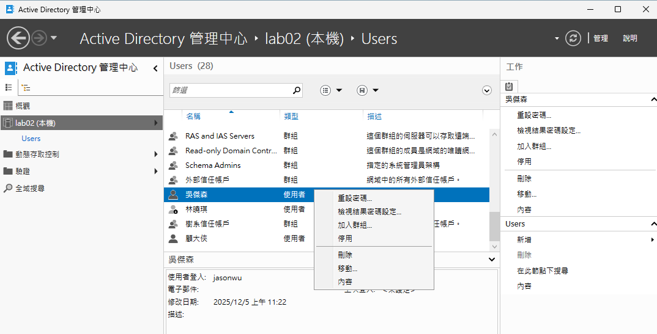The width and height of the screenshot is (657, 334).
Task: Collapse the navigation pane arrow
Action: click(155, 68)
